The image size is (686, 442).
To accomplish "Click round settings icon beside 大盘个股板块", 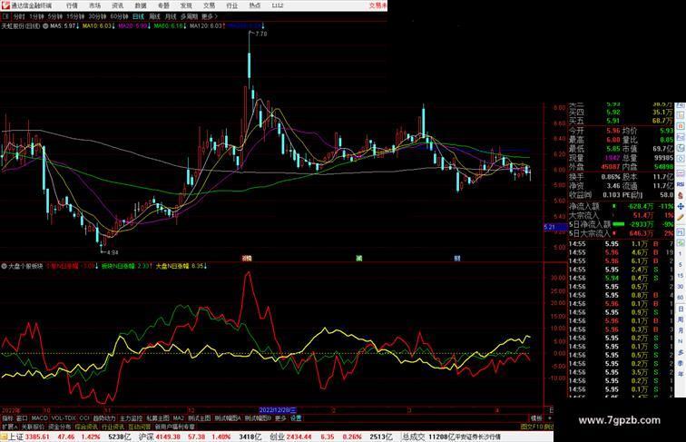I will 4,266.
